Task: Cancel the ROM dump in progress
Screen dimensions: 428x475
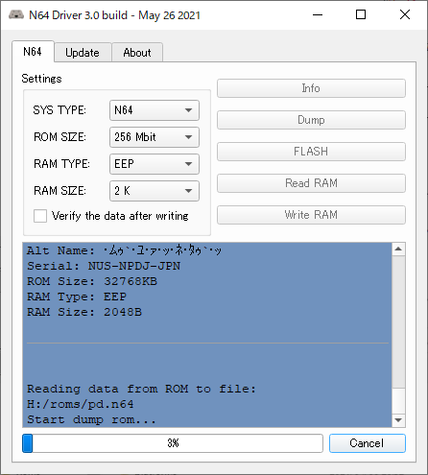Action: click(x=368, y=443)
